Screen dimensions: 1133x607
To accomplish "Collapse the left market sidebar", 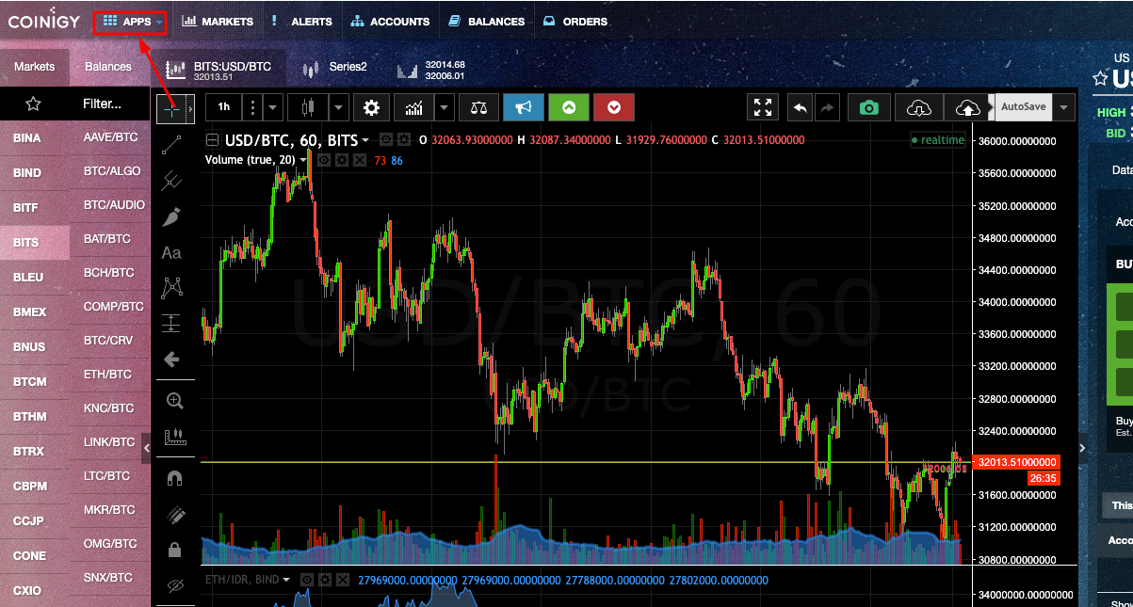I will 146,449.
